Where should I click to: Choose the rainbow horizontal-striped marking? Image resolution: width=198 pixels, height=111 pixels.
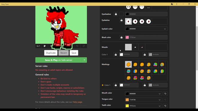point(128,71)
